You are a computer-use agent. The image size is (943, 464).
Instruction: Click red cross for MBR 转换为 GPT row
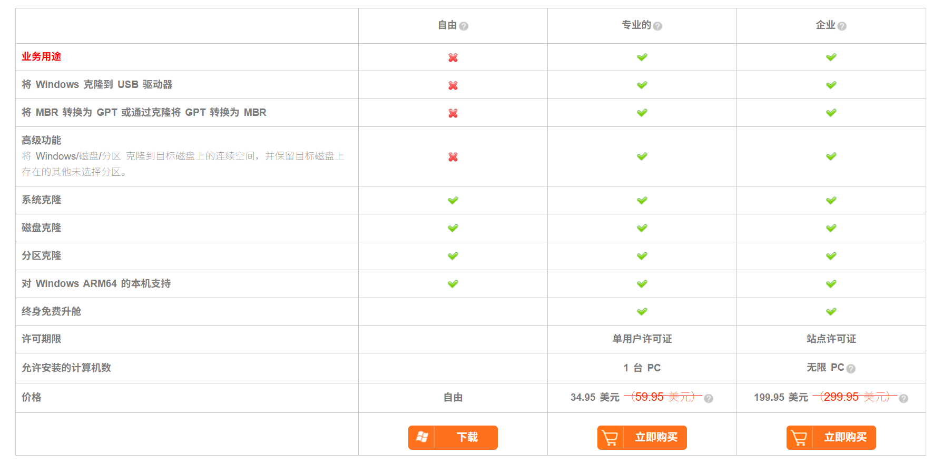[453, 113]
